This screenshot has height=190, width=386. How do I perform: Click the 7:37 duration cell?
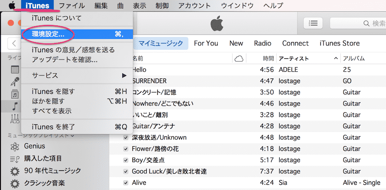pyautogui.click(x=267, y=172)
